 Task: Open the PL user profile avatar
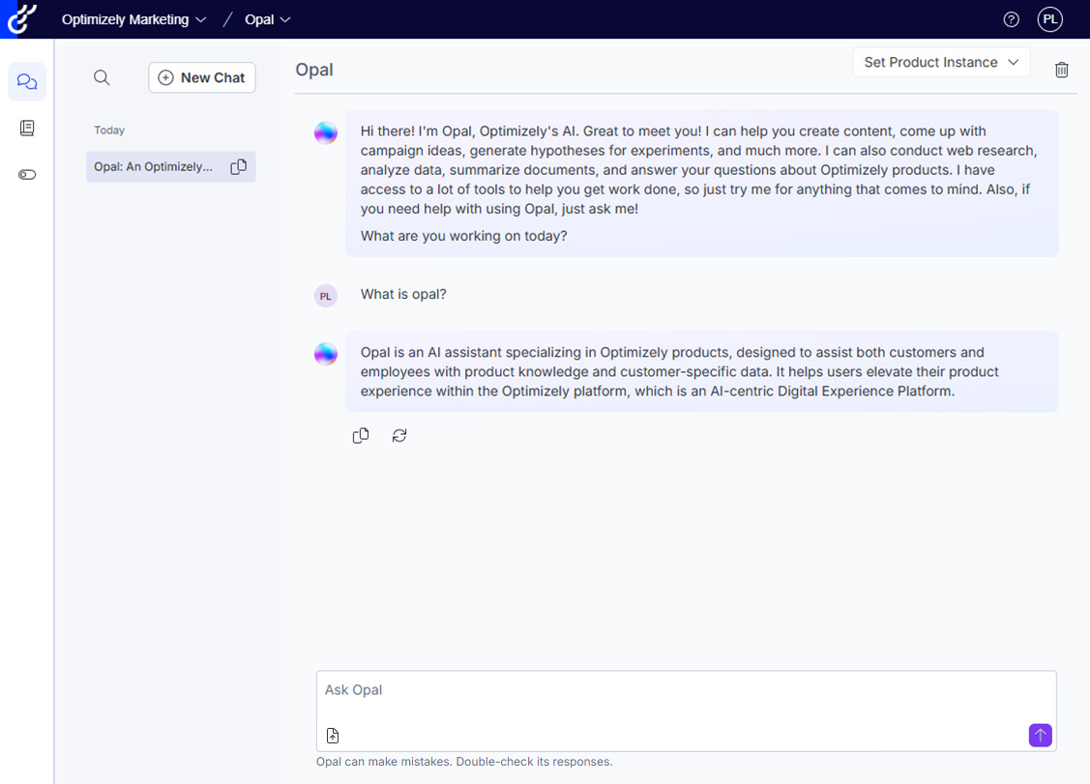pyautogui.click(x=1049, y=19)
